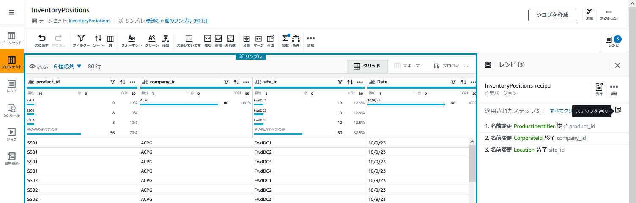Open the マージ merge tool
636x203 pixels.
point(259,40)
